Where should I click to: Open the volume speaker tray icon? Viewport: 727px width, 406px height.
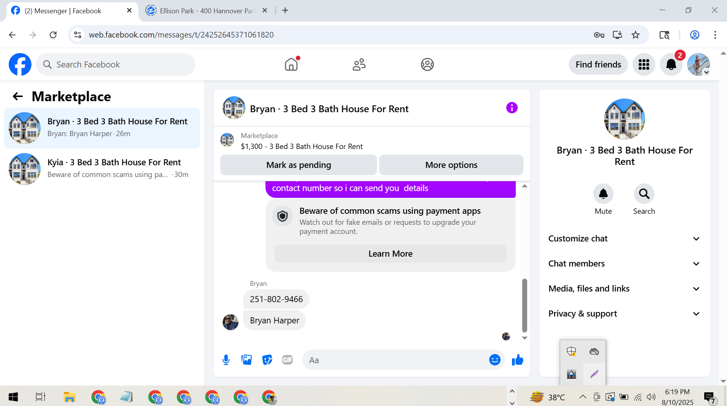[x=651, y=397]
